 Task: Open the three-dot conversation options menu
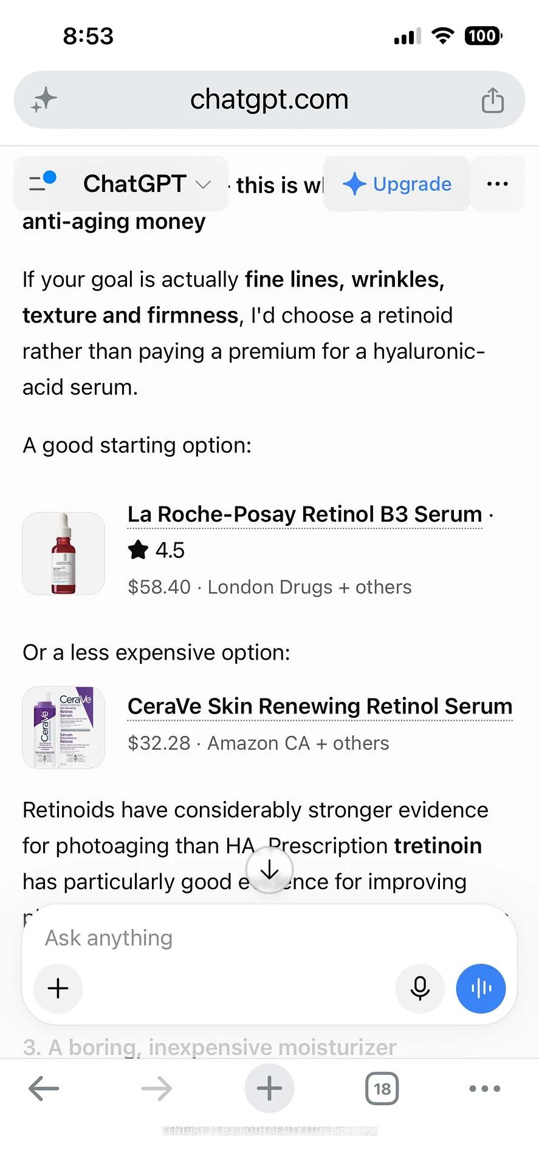click(x=498, y=184)
